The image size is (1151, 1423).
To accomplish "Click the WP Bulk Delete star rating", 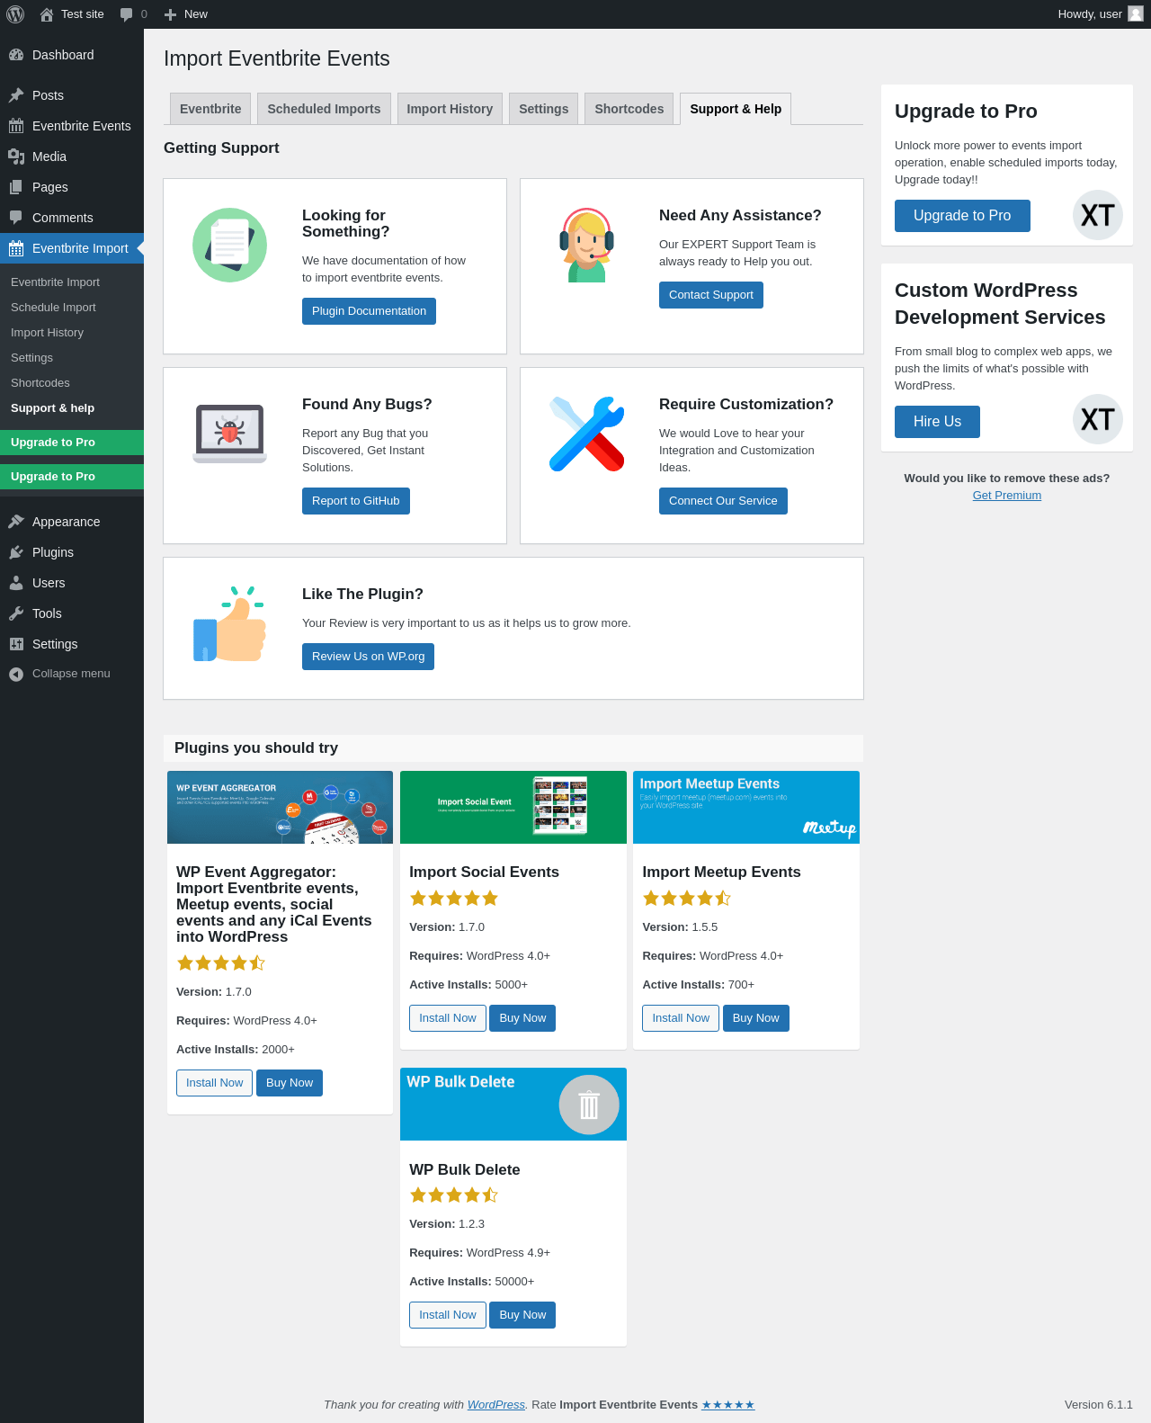I will pos(454,1195).
